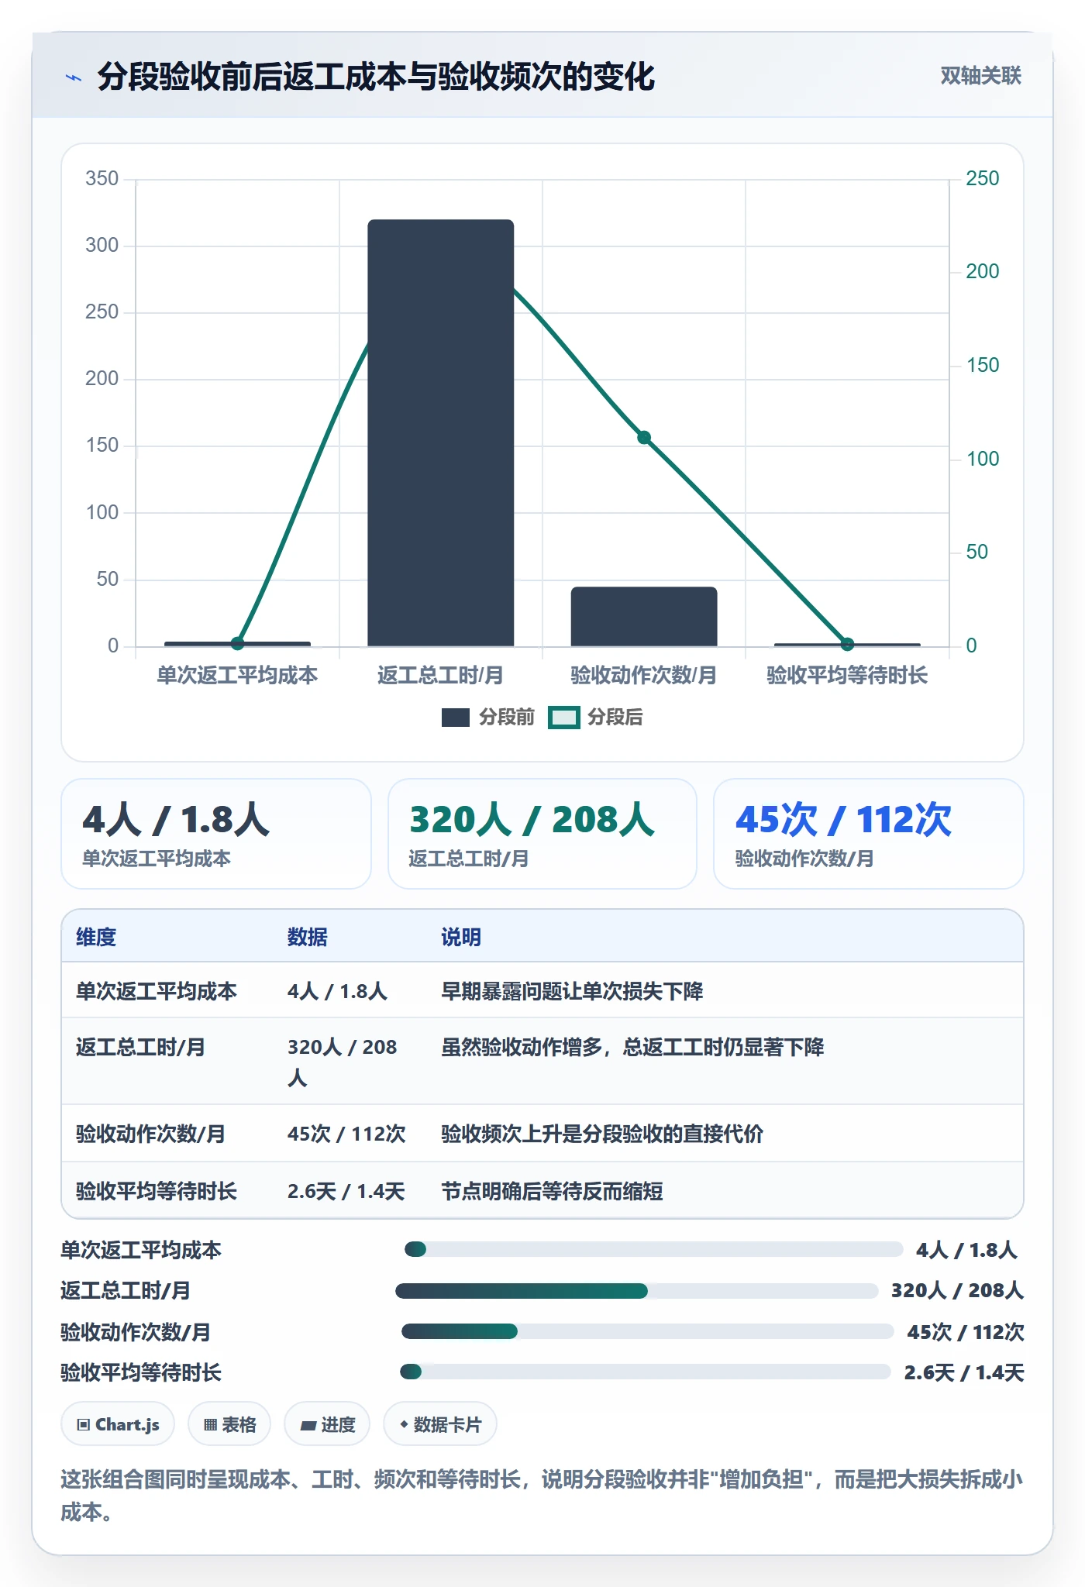The width and height of the screenshot is (1085, 1587).
Task: Click the dark 验收动作次数/月 chart bar
Action: 644,616
